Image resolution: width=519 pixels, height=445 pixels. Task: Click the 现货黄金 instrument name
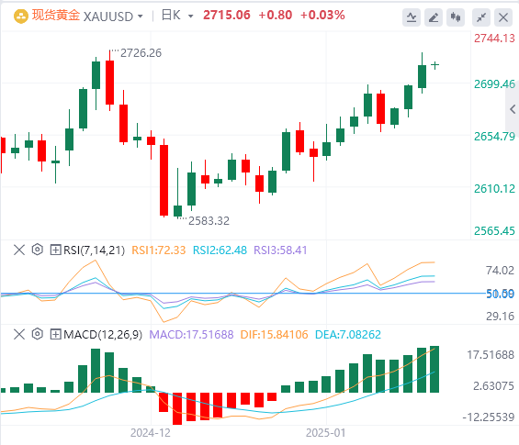56,16
